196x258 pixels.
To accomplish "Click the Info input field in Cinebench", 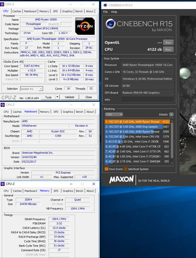I will coord(147,100).
